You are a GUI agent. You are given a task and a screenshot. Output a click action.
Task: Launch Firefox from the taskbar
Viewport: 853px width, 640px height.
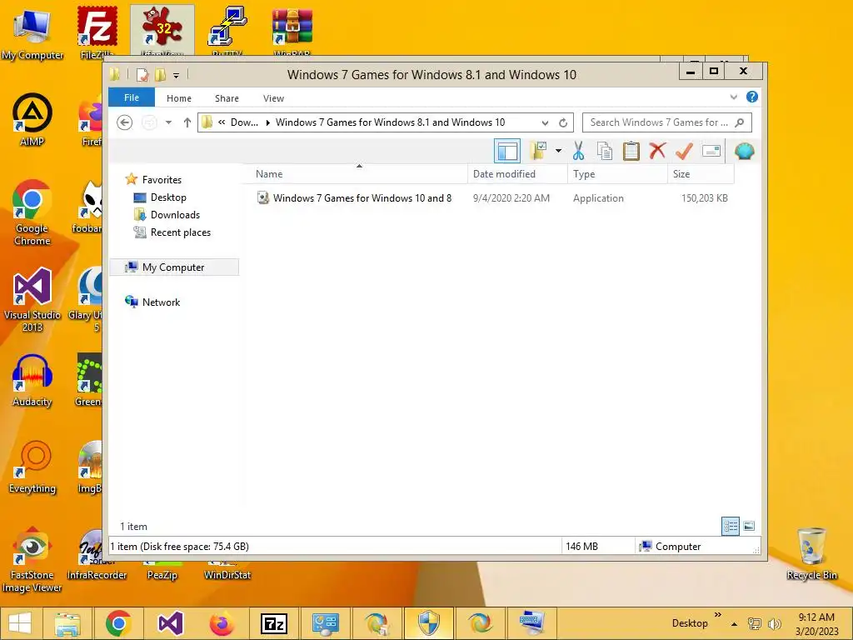coord(222,623)
